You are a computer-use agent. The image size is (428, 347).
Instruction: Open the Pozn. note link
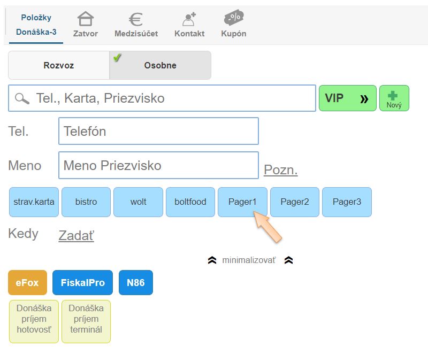click(x=280, y=170)
